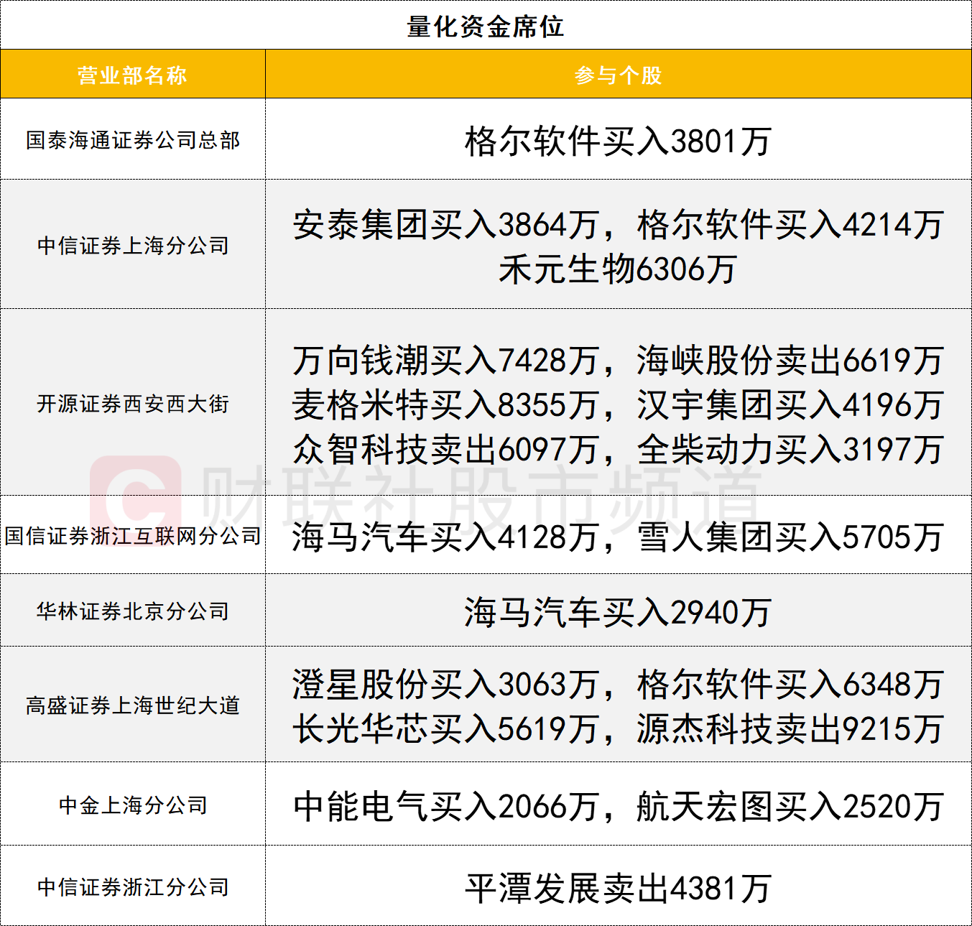Select the entry 汉宇集团买入4196万
This screenshot has height=926, width=972.
pos(790,405)
